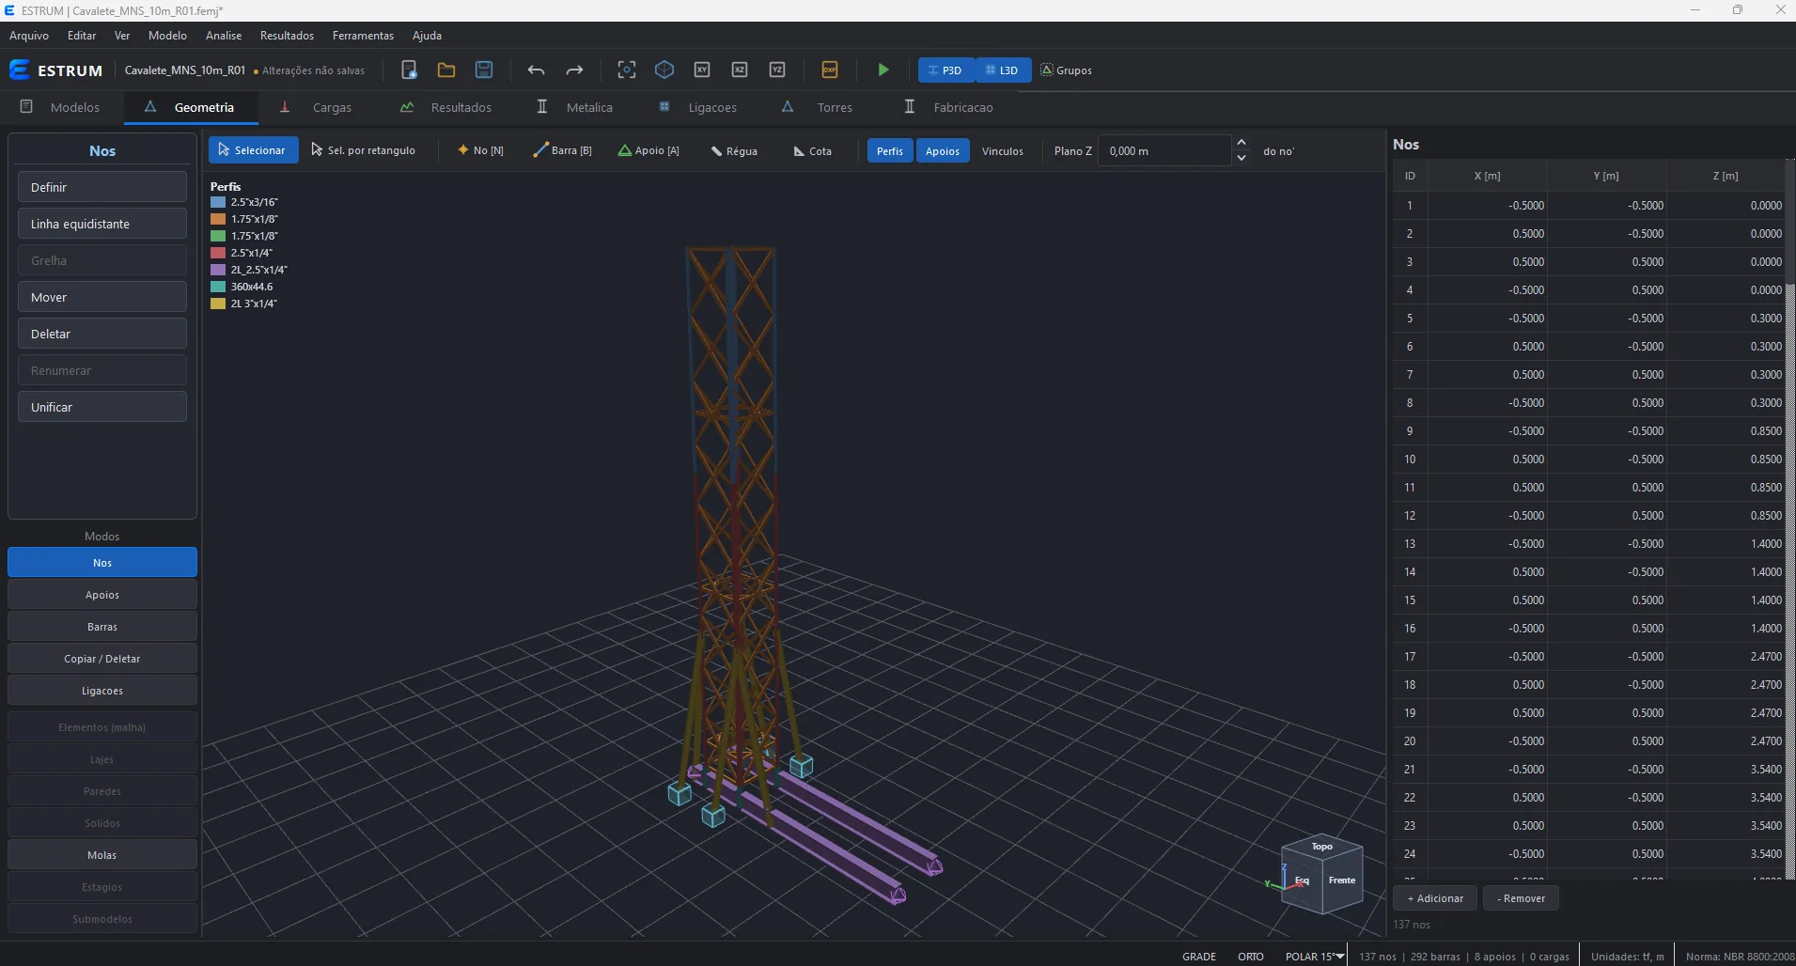The image size is (1796, 966).
Task: Click + Adicionar to add a node
Action: [x=1435, y=898]
